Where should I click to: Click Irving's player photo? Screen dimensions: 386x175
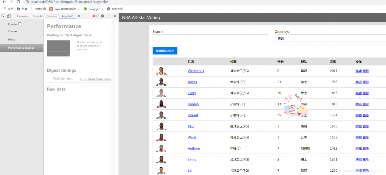click(161, 160)
